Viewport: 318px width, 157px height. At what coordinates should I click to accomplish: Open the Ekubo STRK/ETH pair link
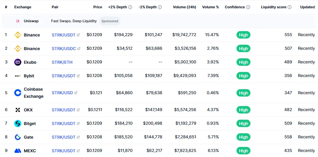coord(62,62)
